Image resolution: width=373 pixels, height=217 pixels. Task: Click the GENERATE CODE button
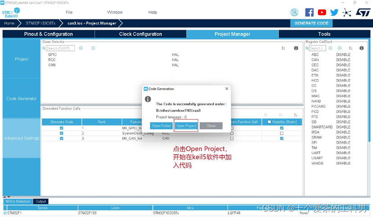coord(311,23)
